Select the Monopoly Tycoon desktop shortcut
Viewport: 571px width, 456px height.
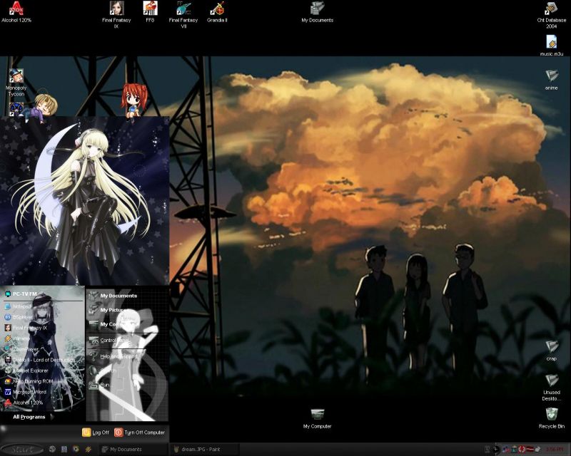click(16, 83)
